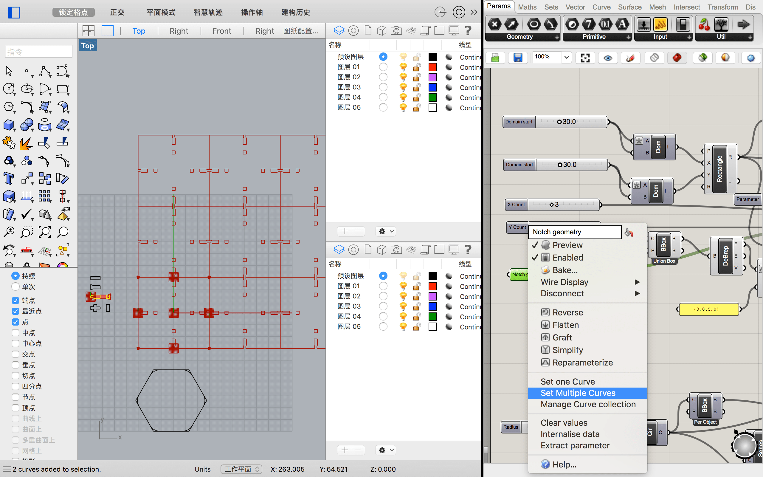This screenshot has height=477, width=763.
Task: Select the 单次 radio button
Action: pyautogui.click(x=15, y=287)
